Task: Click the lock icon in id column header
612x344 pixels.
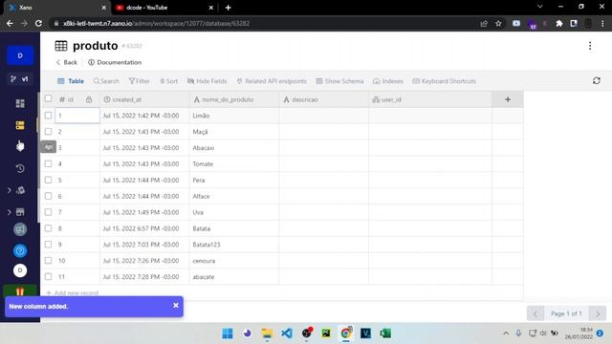Action: [x=89, y=99]
